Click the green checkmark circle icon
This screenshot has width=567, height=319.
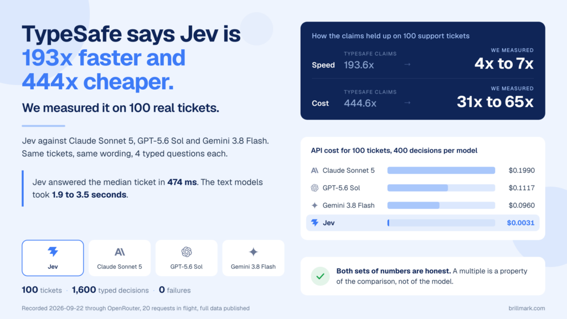click(x=321, y=276)
